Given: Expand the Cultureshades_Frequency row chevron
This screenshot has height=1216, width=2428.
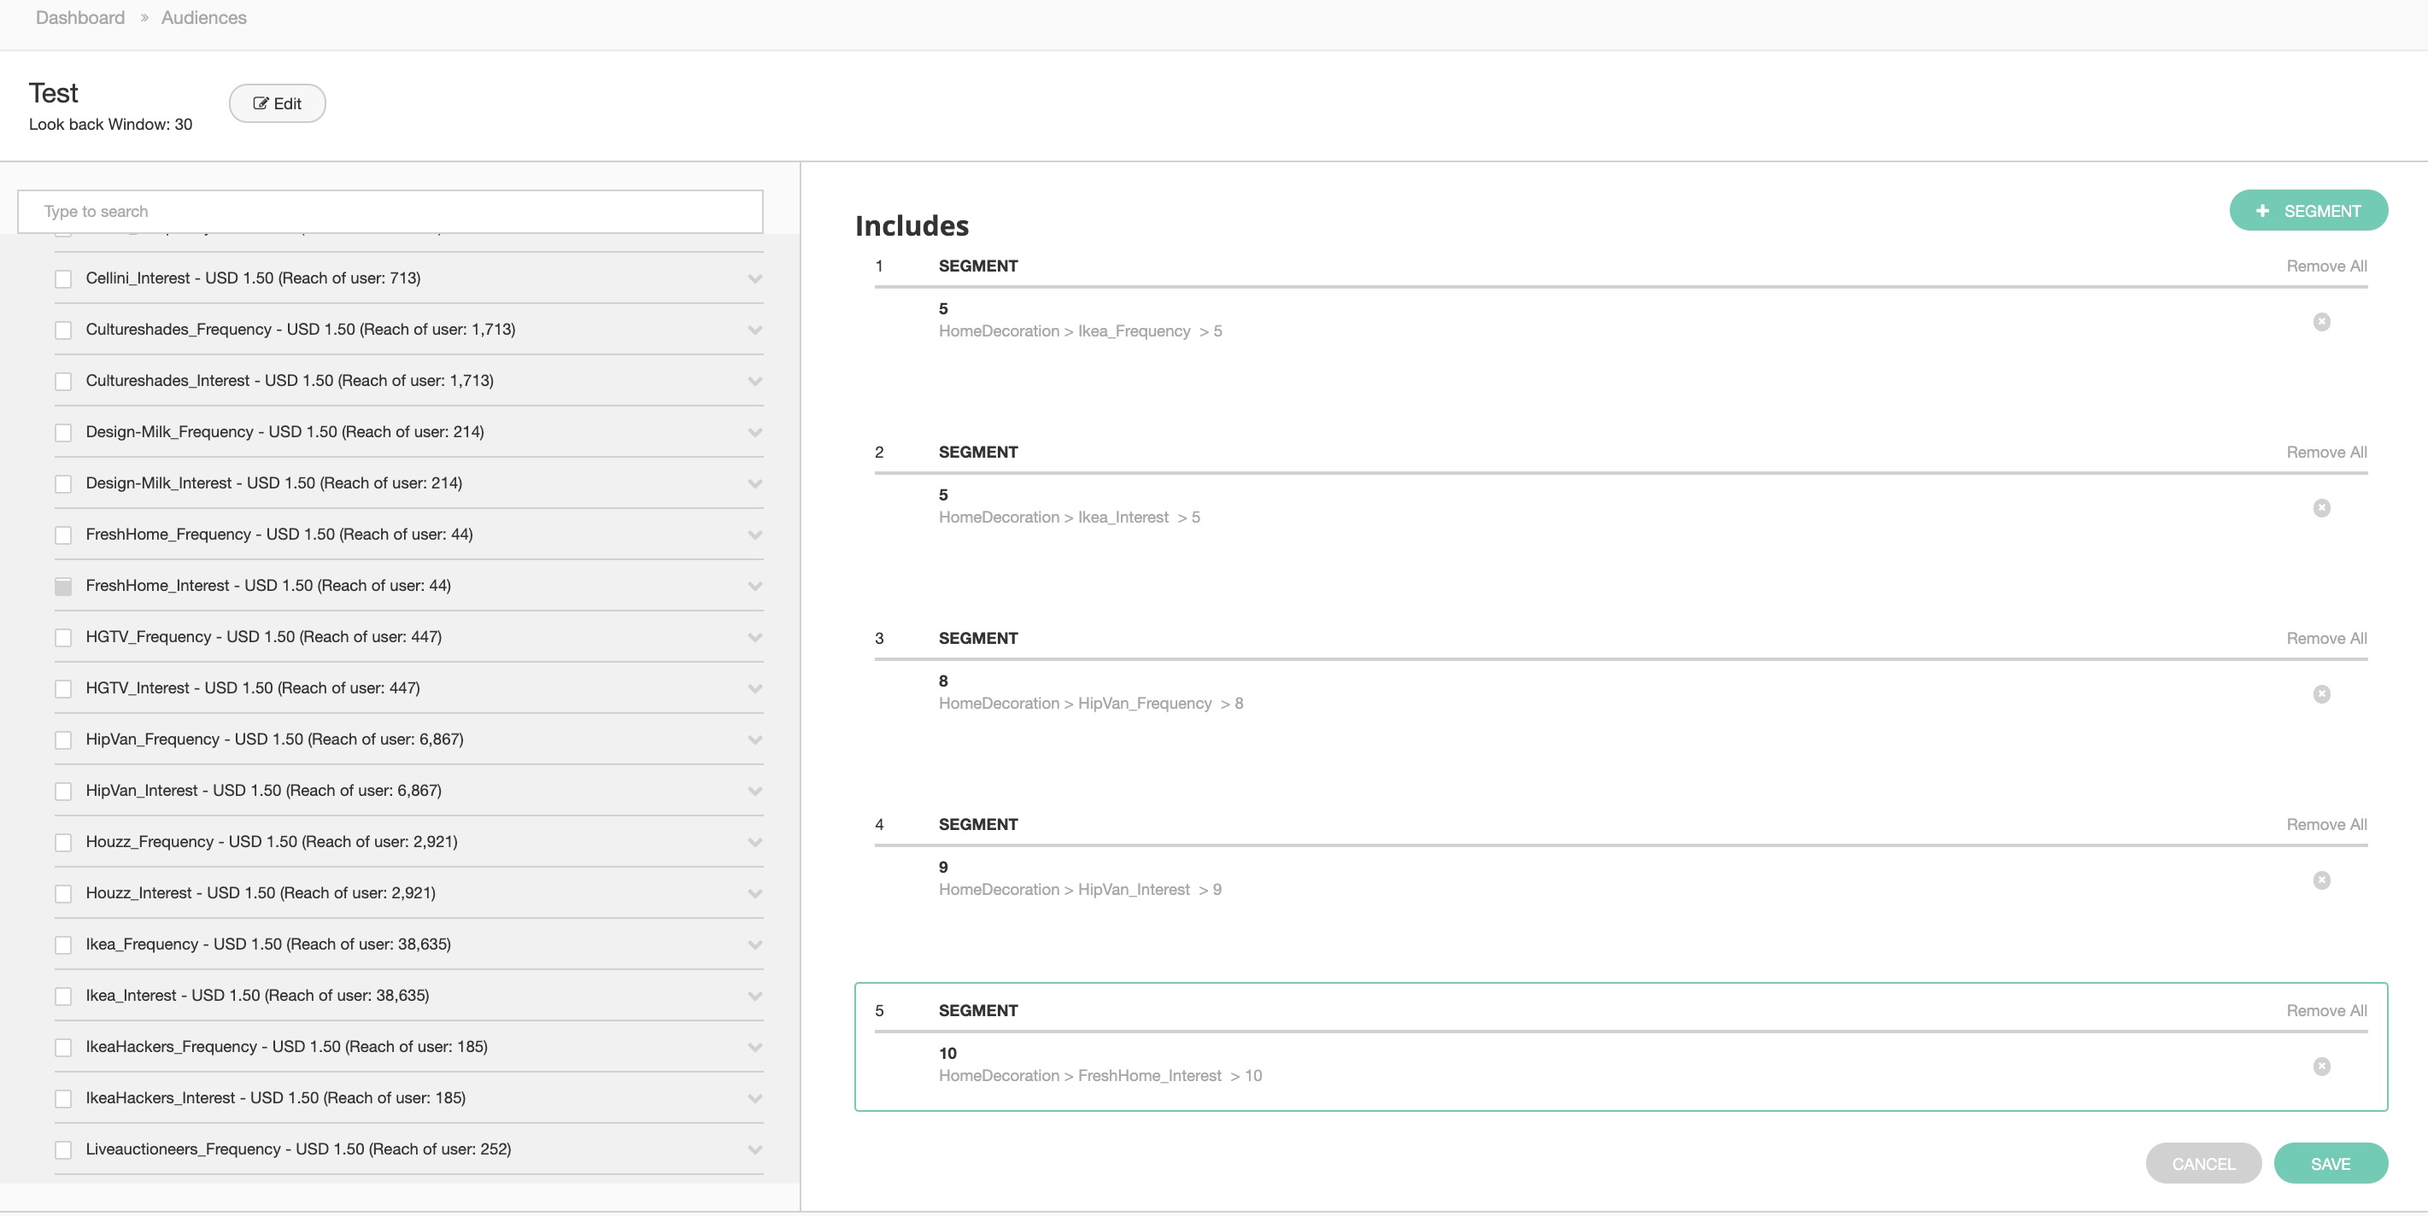Looking at the screenshot, I should coord(754,330).
